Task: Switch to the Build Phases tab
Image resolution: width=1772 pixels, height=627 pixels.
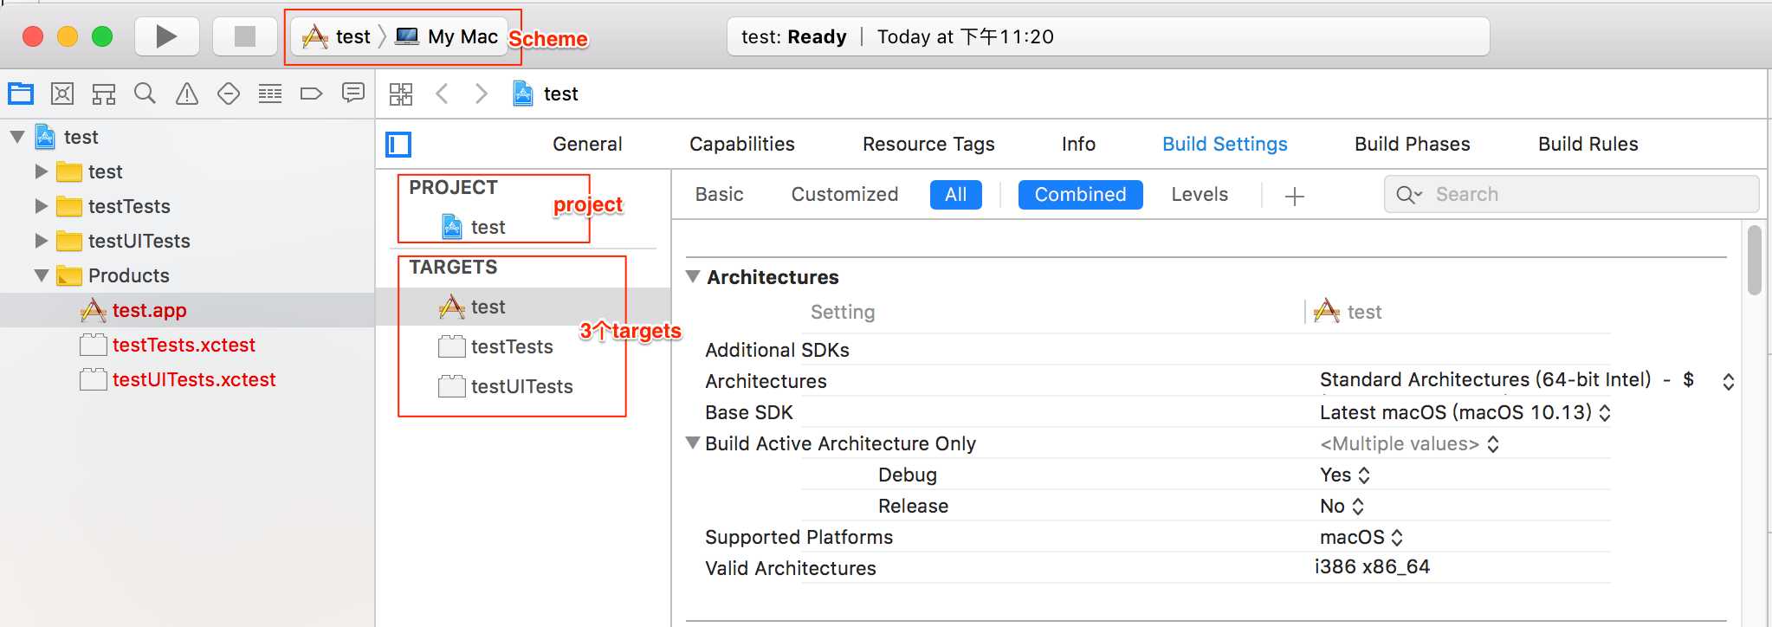Action: click(1413, 144)
